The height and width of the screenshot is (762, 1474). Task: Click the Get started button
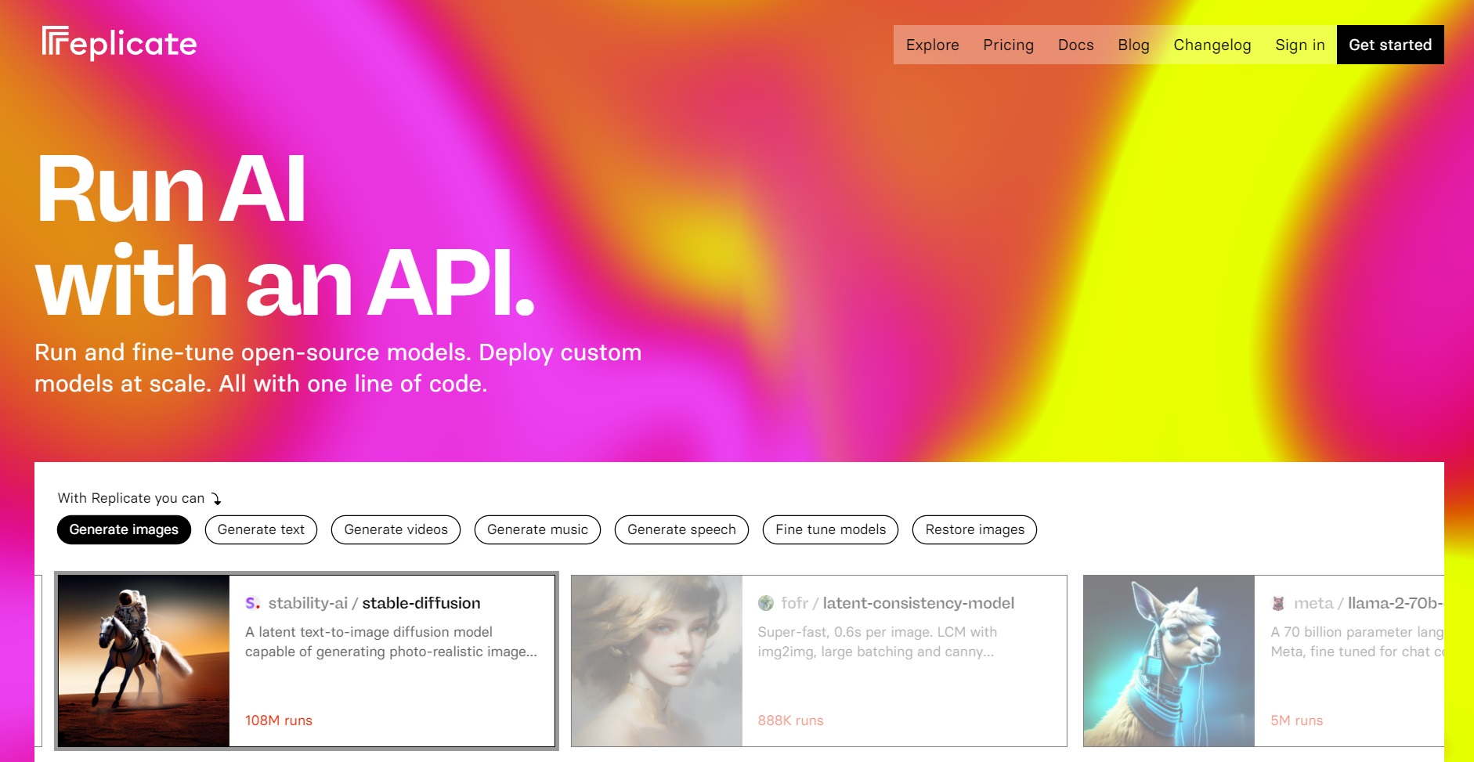(1390, 45)
